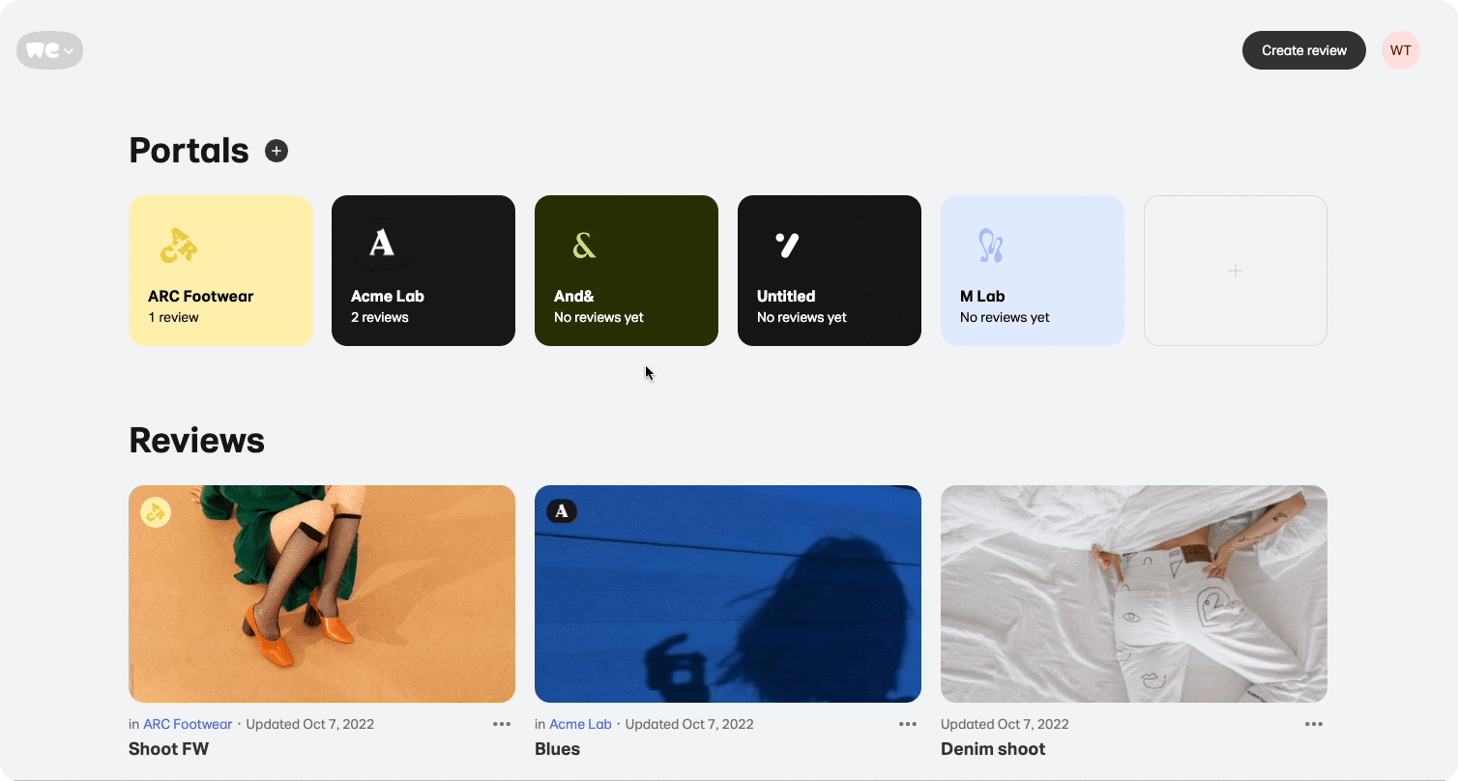Follow the Acme Lab link under Blues

[x=580, y=724]
